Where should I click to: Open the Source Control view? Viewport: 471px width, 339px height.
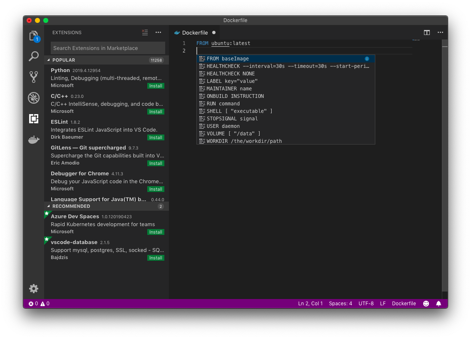click(34, 77)
